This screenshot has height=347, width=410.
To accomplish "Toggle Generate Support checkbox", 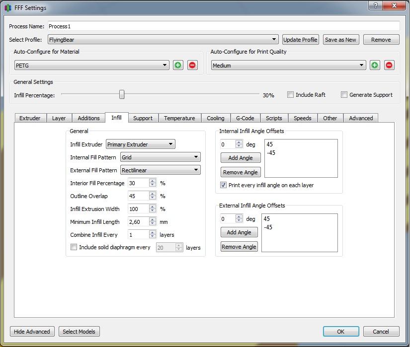I will point(344,95).
